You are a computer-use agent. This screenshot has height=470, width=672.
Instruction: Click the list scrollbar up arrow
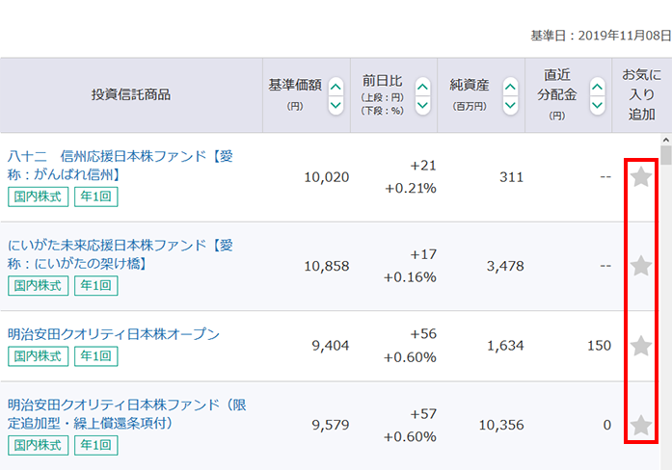(x=665, y=140)
